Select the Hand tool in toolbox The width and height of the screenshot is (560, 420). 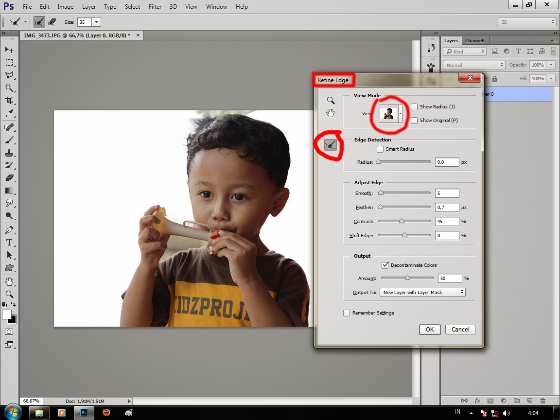click(9, 282)
